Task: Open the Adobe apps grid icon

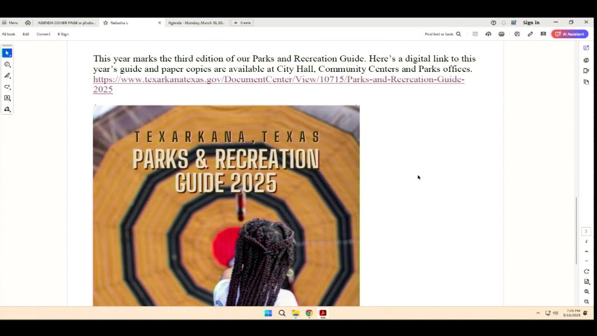Action: [x=514, y=22]
